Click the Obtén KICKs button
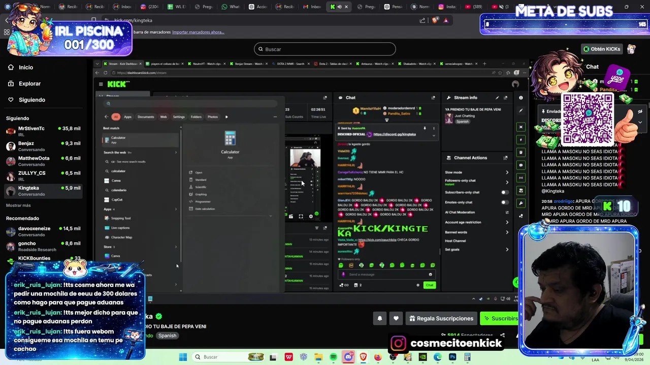The height and width of the screenshot is (365, 650). (602, 49)
